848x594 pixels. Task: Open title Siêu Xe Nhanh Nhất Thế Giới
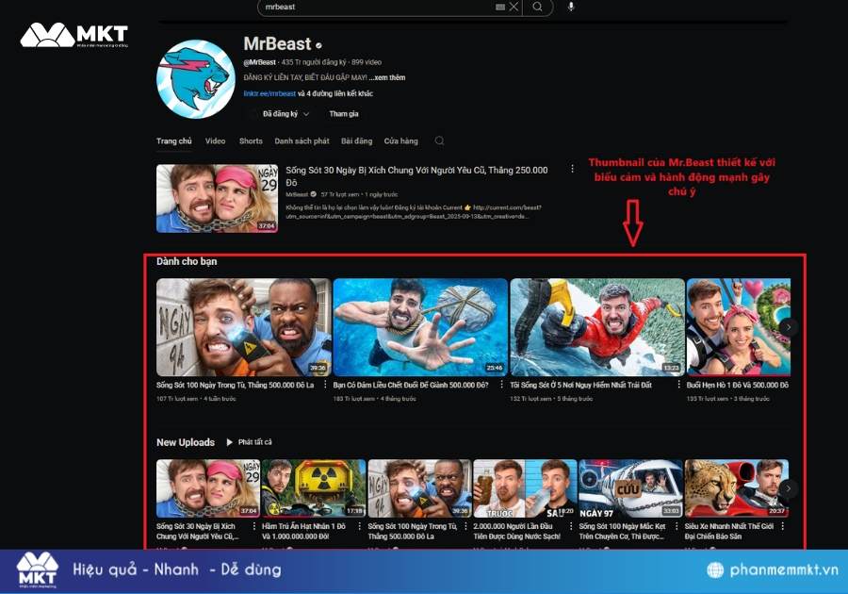[x=729, y=531]
